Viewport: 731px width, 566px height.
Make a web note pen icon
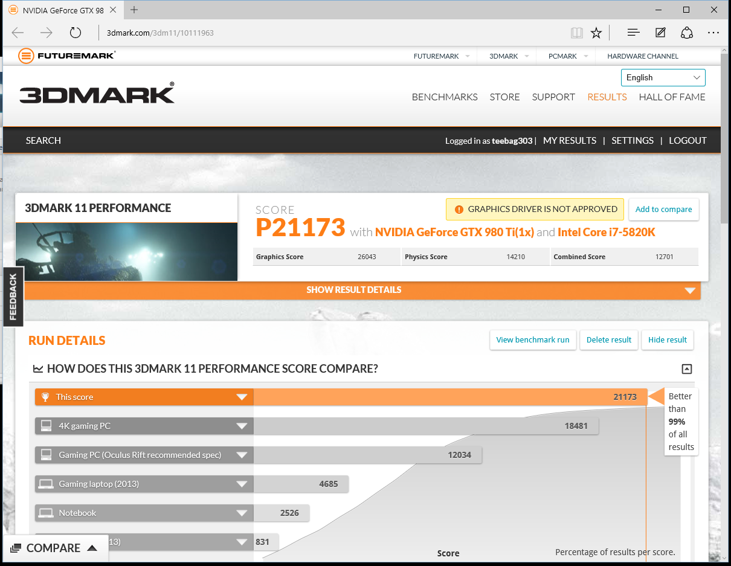[660, 33]
